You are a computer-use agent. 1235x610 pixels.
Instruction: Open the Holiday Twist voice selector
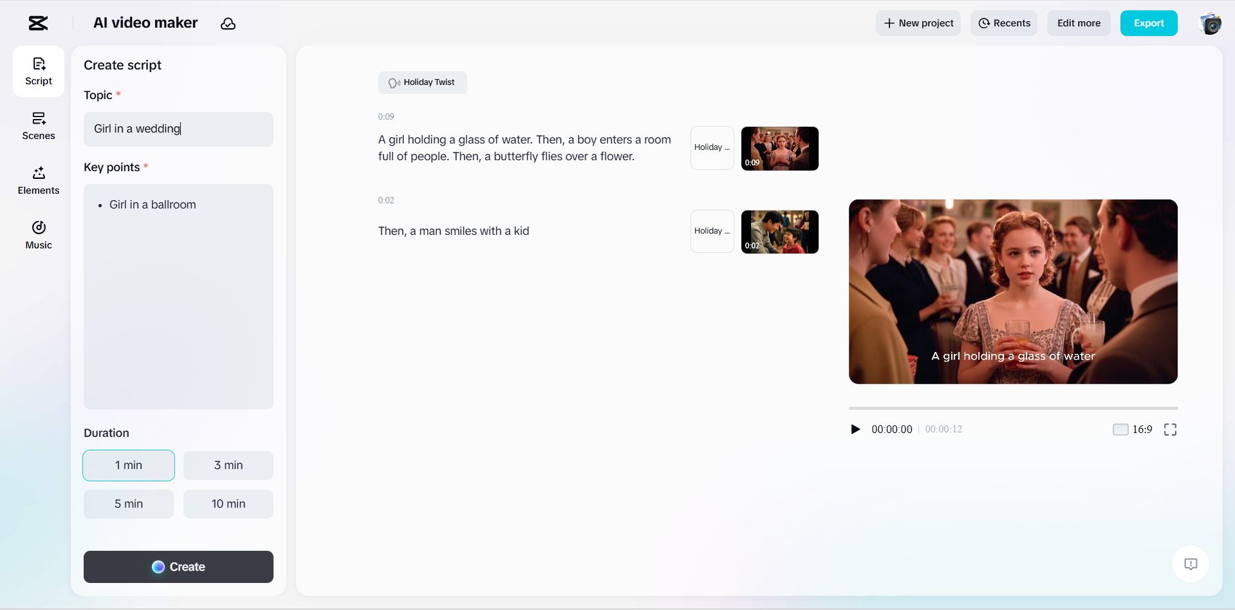422,82
